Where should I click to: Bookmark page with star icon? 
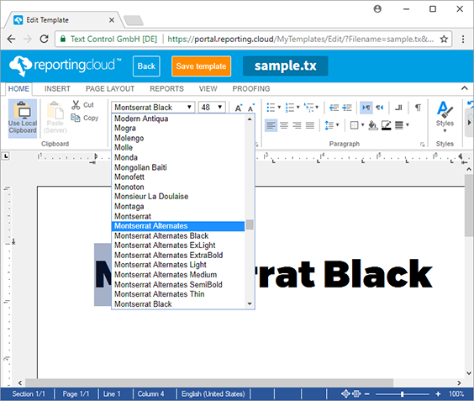[444, 39]
